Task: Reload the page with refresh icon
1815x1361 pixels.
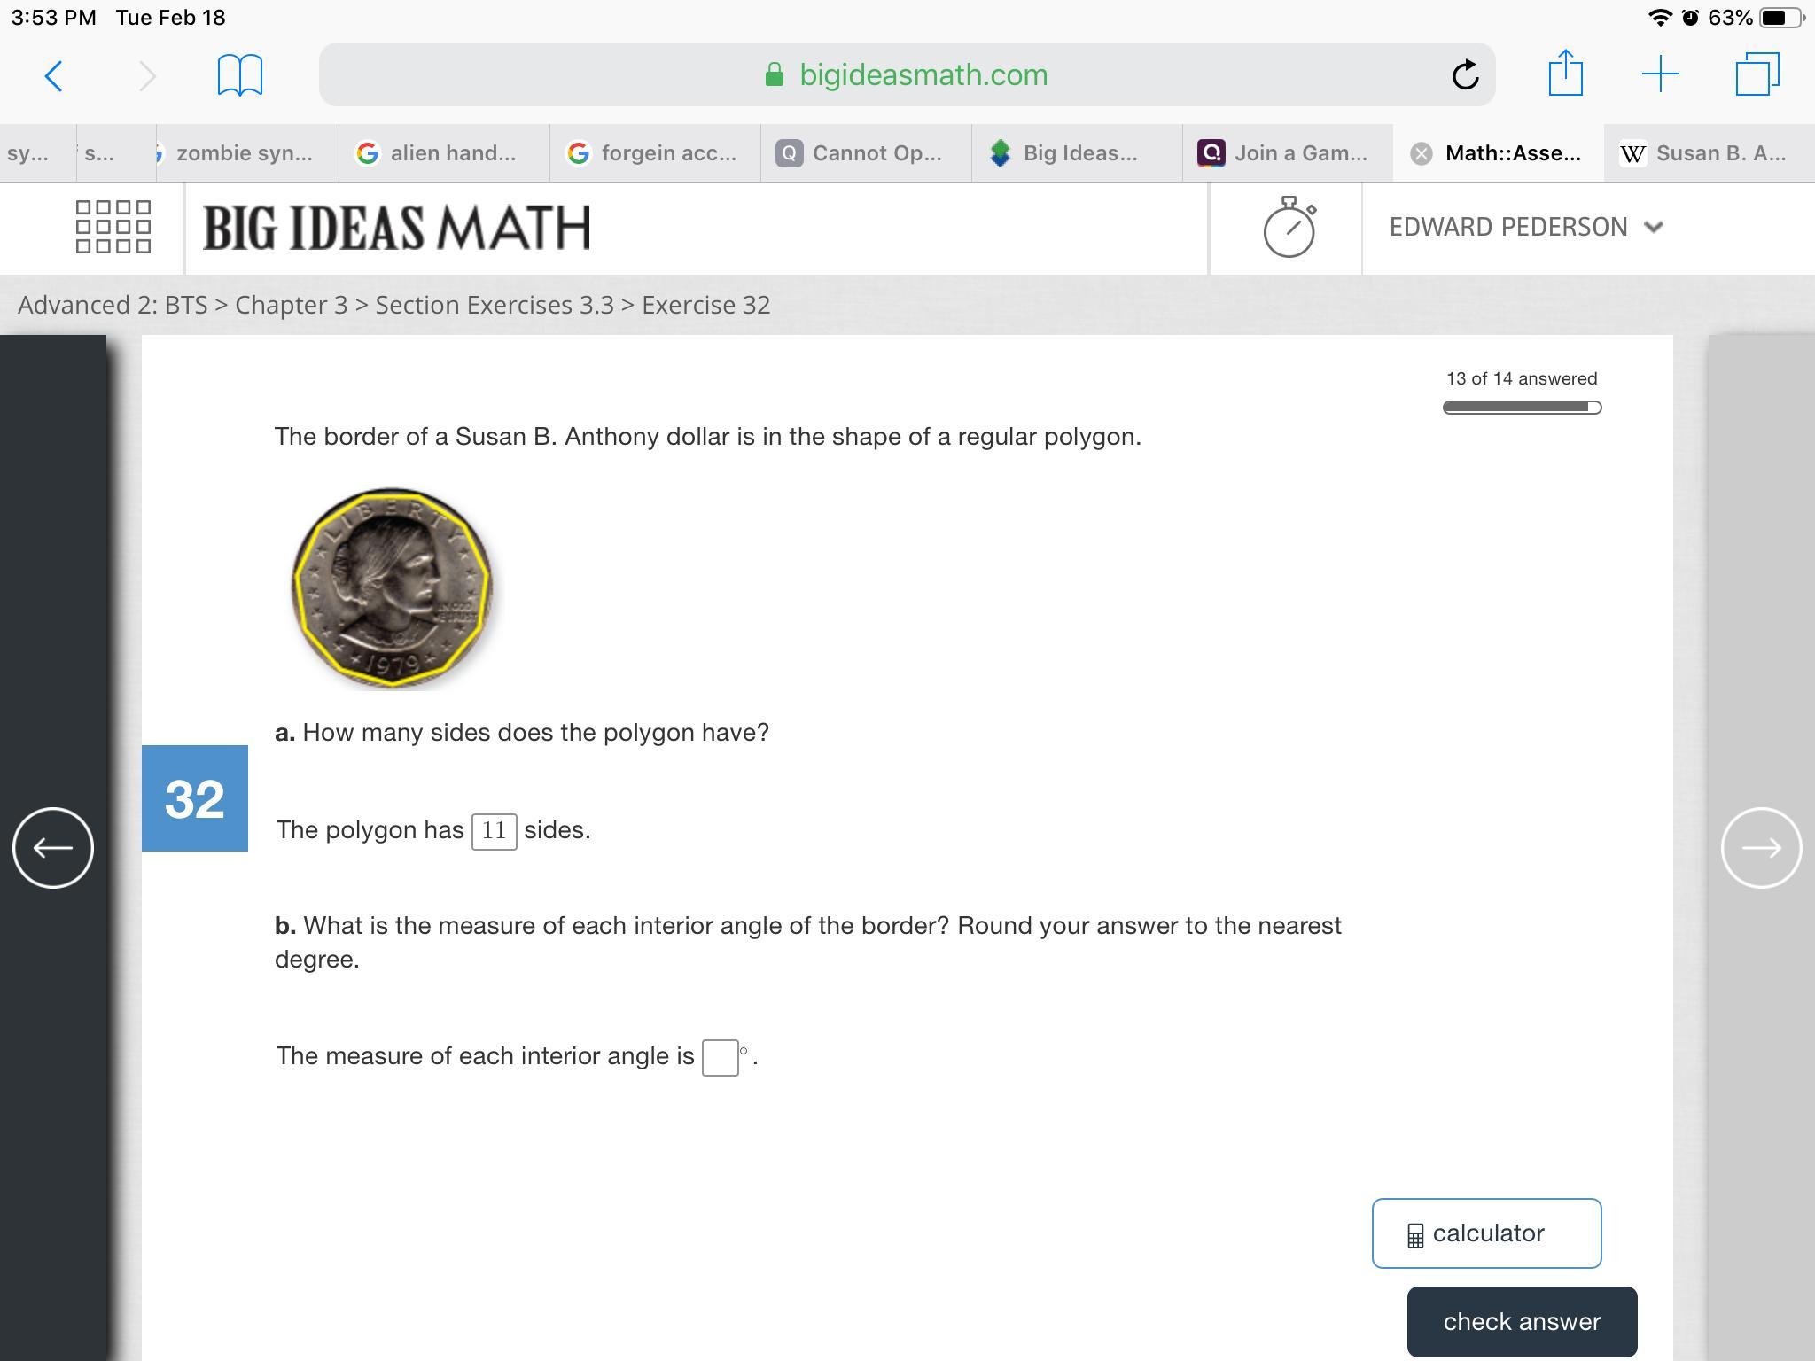Action: click(1465, 75)
